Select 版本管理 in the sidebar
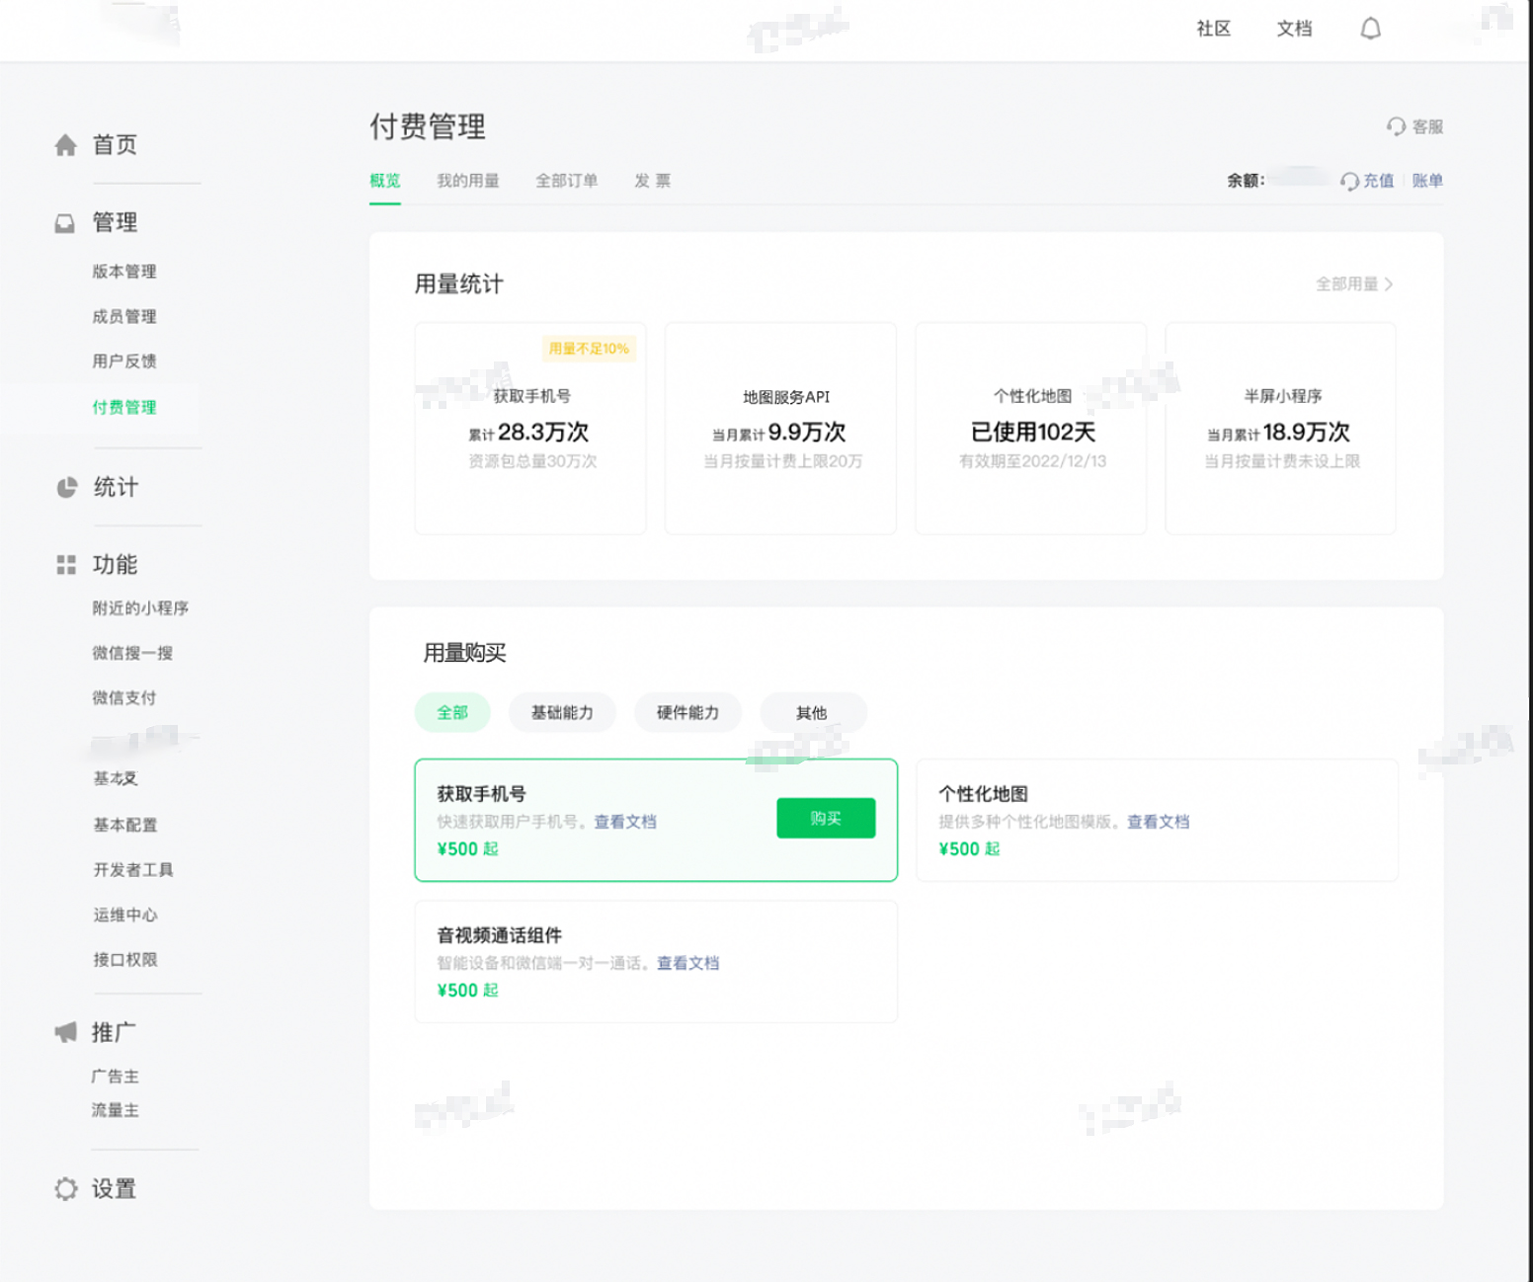The width and height of the screenshot is (1533, 1282). 122,272
